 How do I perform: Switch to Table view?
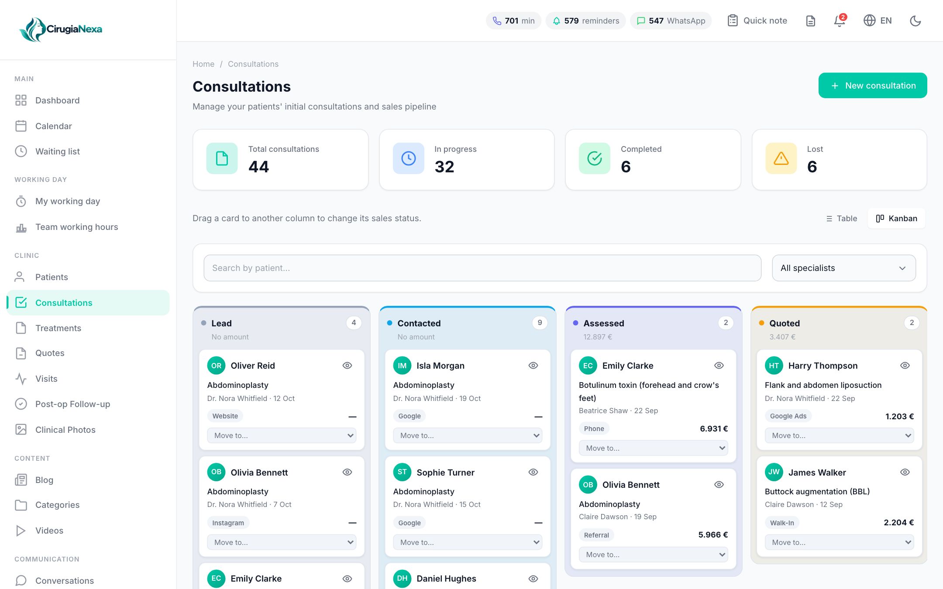click(x=841, y=219)
